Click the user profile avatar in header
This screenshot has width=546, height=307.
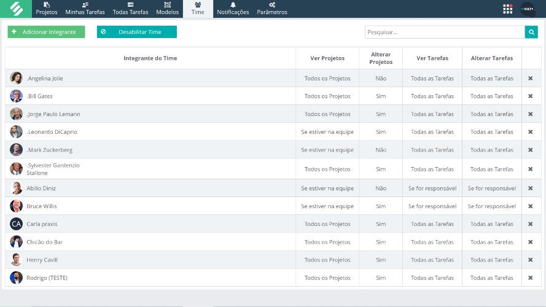point(528,9)
